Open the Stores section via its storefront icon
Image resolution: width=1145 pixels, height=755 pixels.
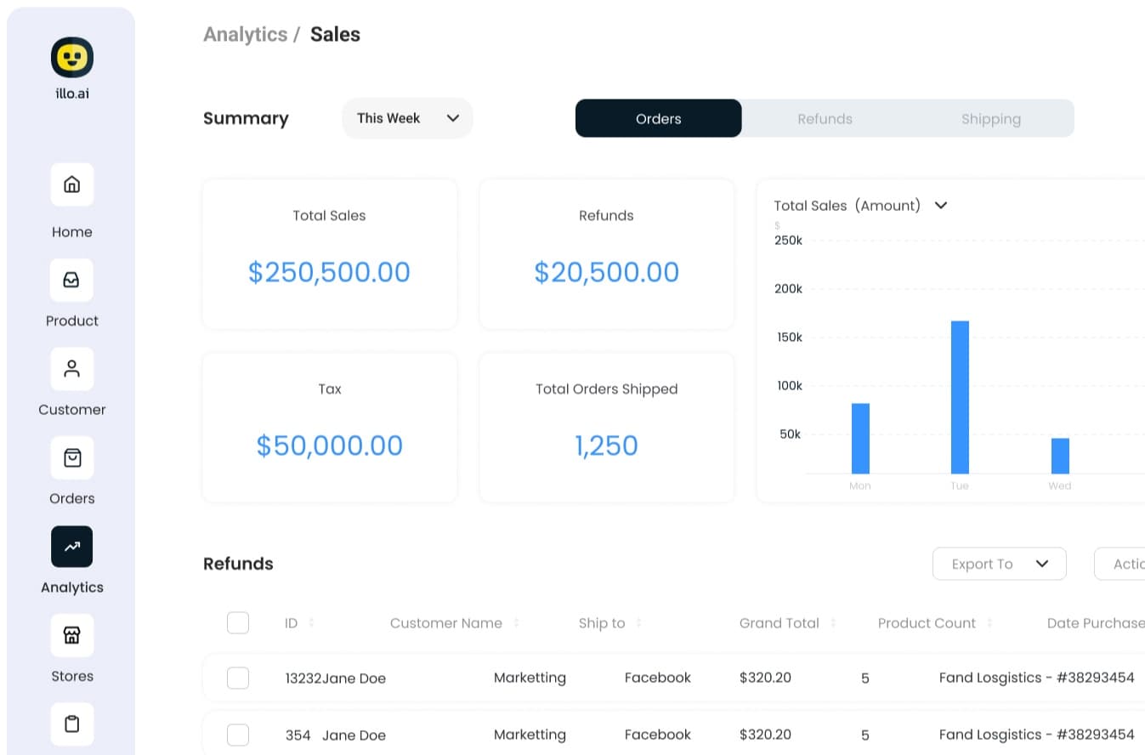click(x=71, y=635)
